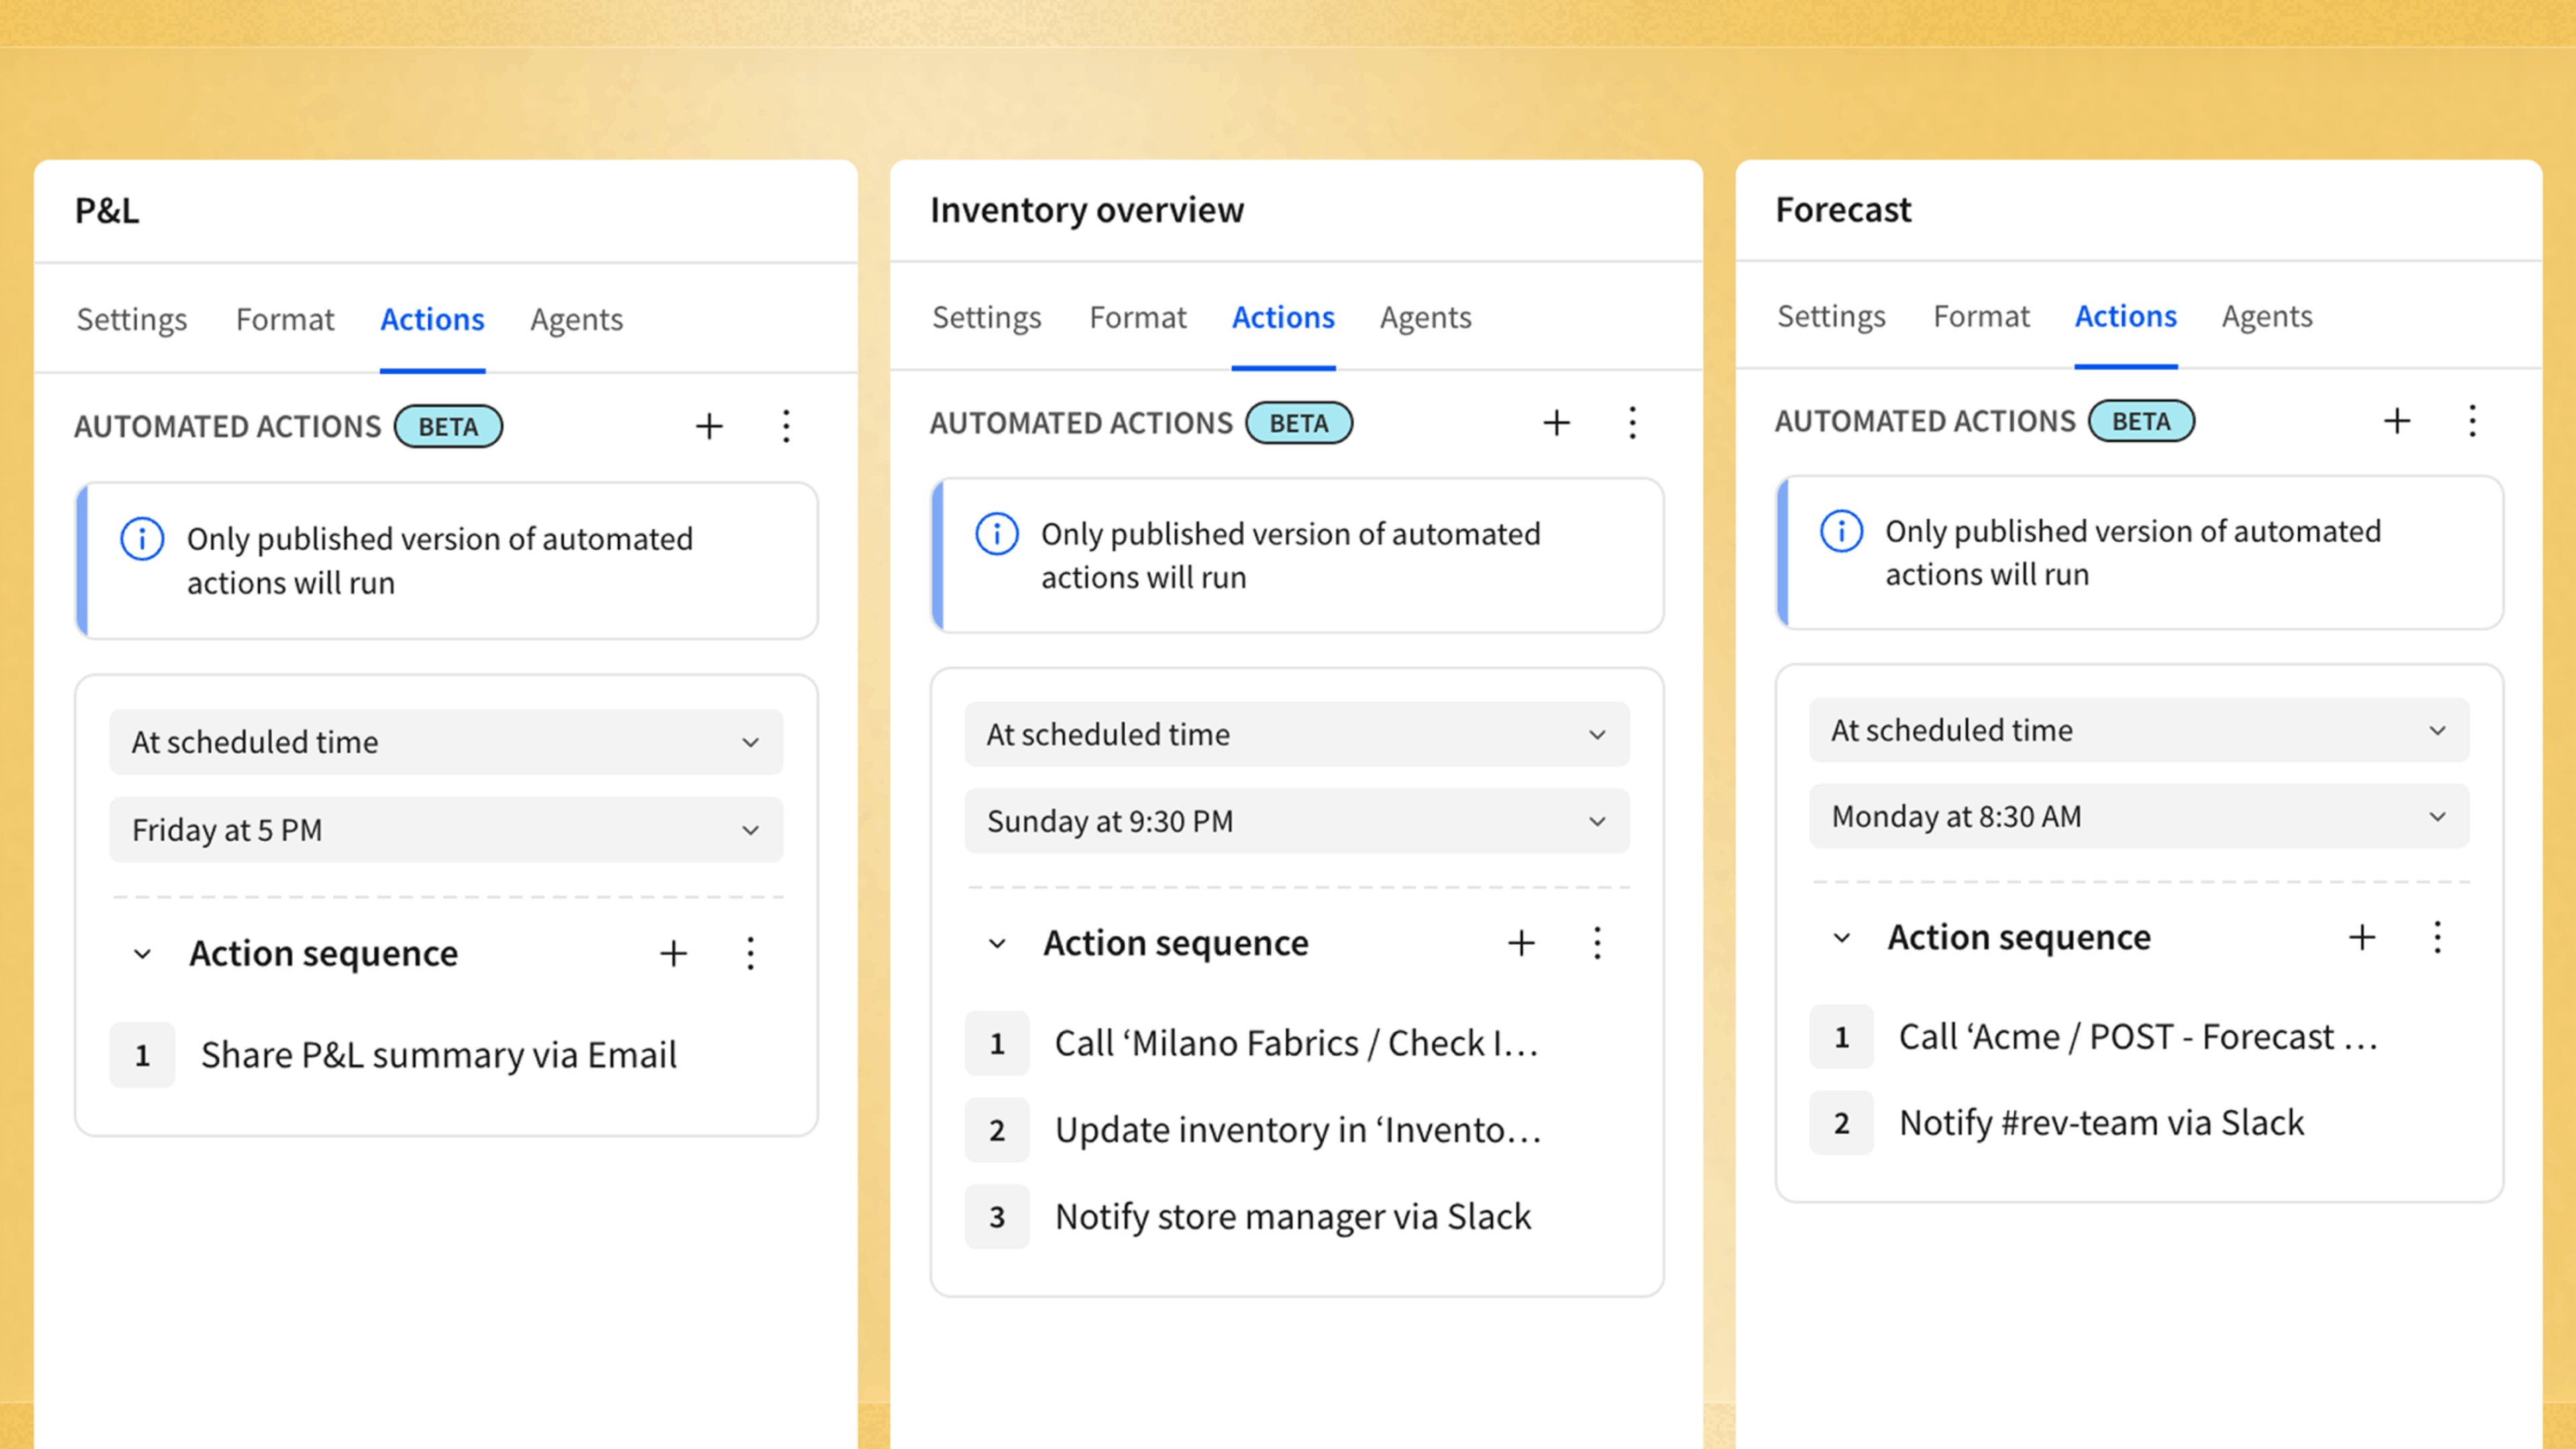Select Actions tab in Forecast panel
This screenshot has height=1449, width=2576.
(2126, 317)
